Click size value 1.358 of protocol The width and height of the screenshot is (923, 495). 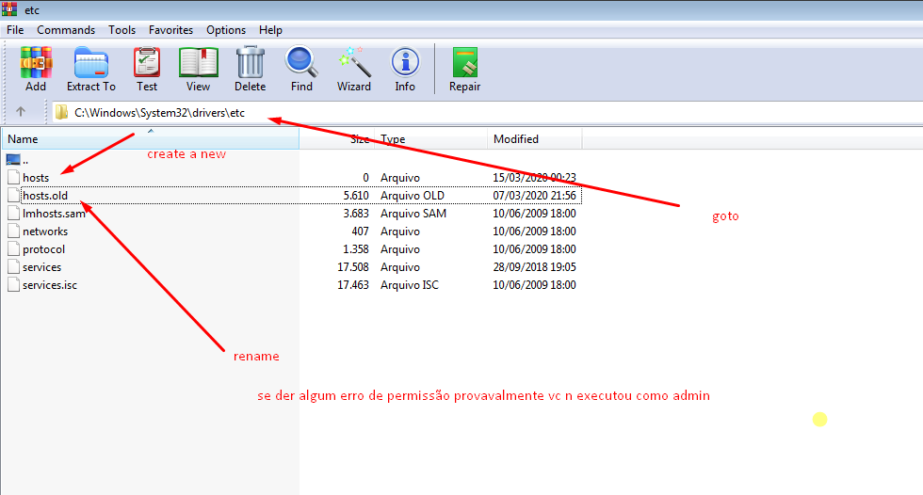356,249
